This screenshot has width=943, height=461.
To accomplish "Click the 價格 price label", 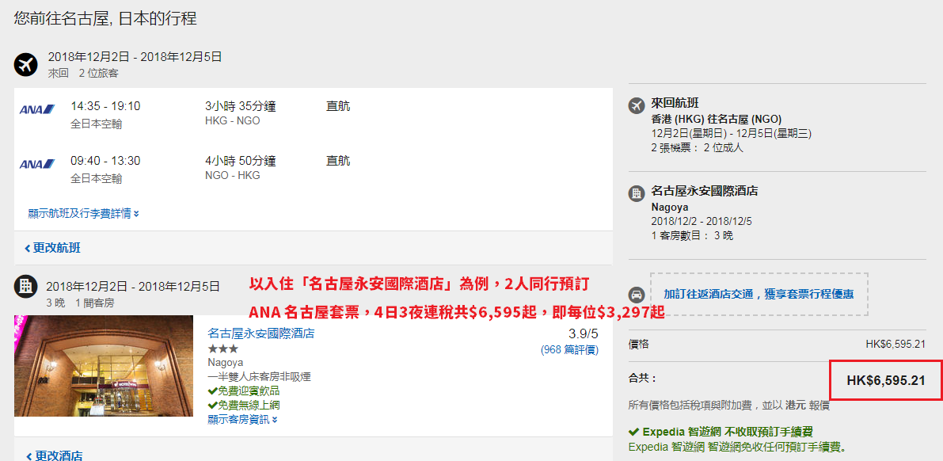I will [x=639, y=345].
